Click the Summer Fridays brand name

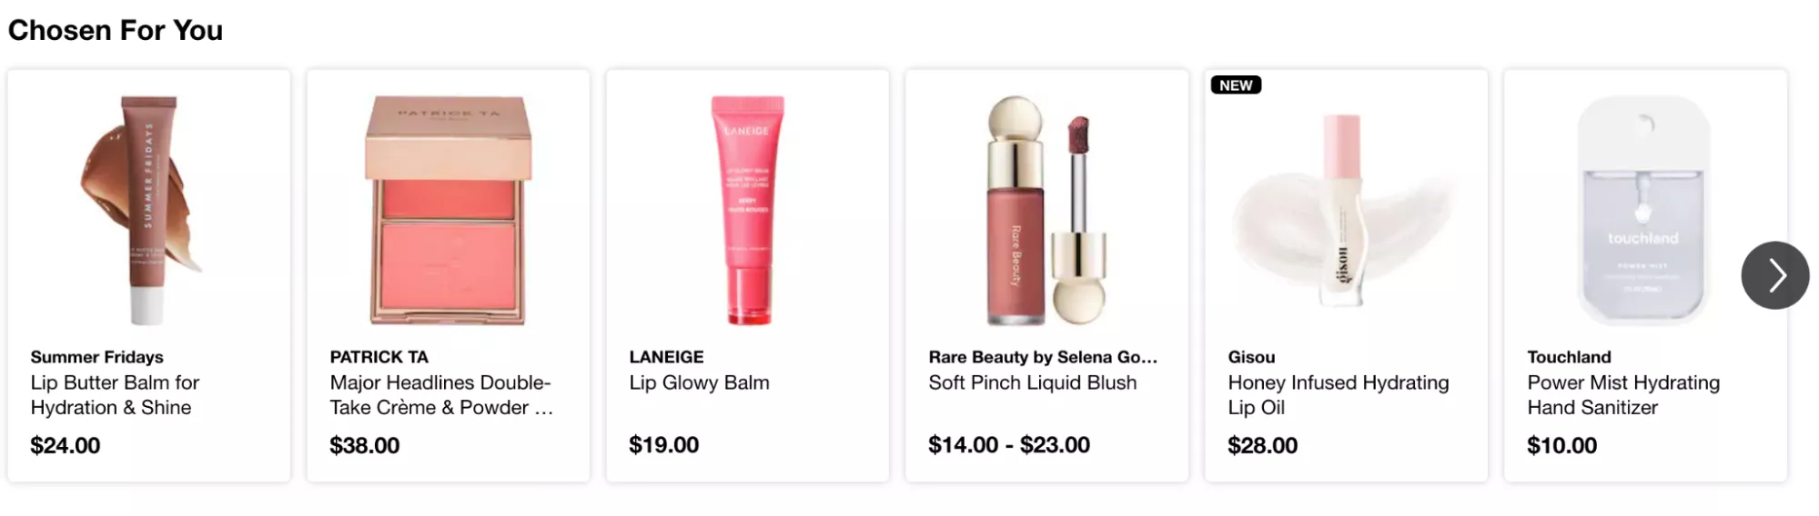click(x=96, y=357)
